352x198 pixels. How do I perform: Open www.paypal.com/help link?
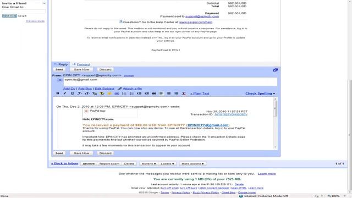(x=196, y=22)
